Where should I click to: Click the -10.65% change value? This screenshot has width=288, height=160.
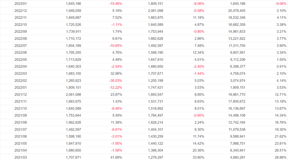116,46
